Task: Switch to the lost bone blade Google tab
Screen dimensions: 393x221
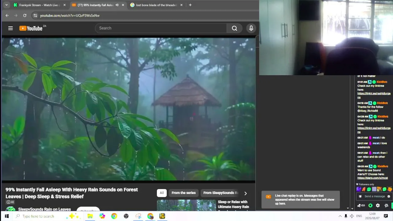Action: [x=157, y=5]
